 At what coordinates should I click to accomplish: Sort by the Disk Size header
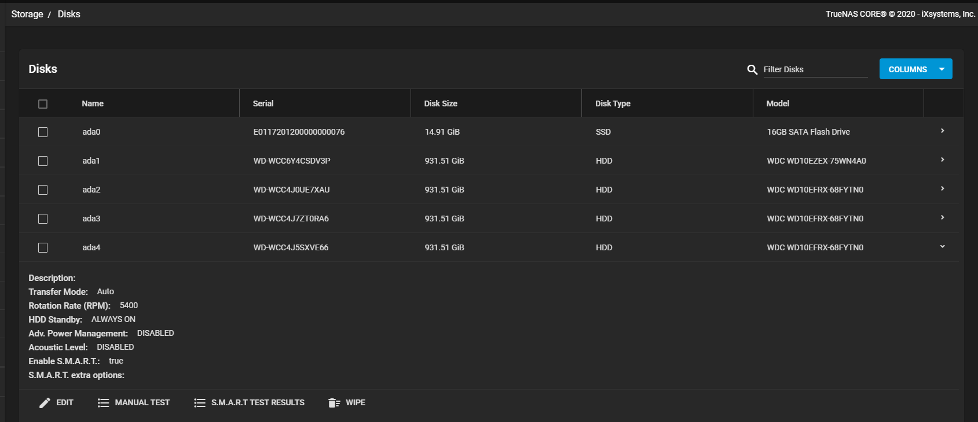pos(441,103)
